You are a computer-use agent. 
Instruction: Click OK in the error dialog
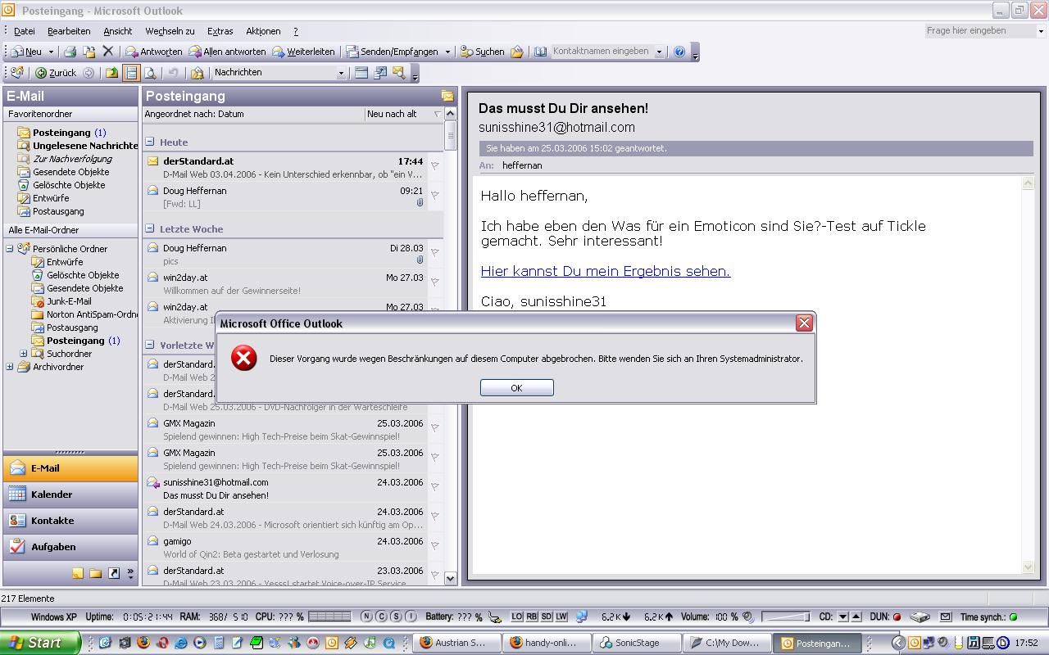[517, 388]
